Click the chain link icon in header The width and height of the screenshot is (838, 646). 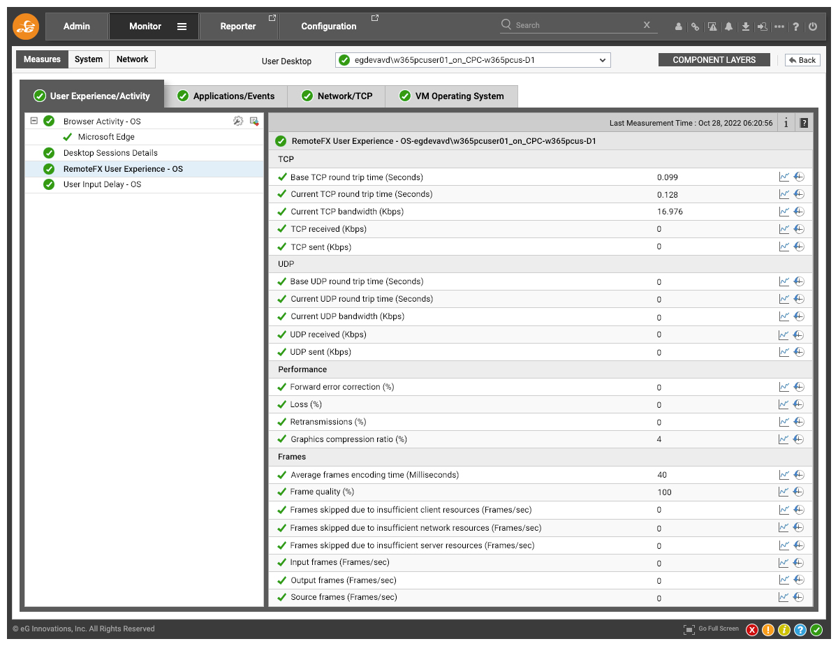point(696,27)
